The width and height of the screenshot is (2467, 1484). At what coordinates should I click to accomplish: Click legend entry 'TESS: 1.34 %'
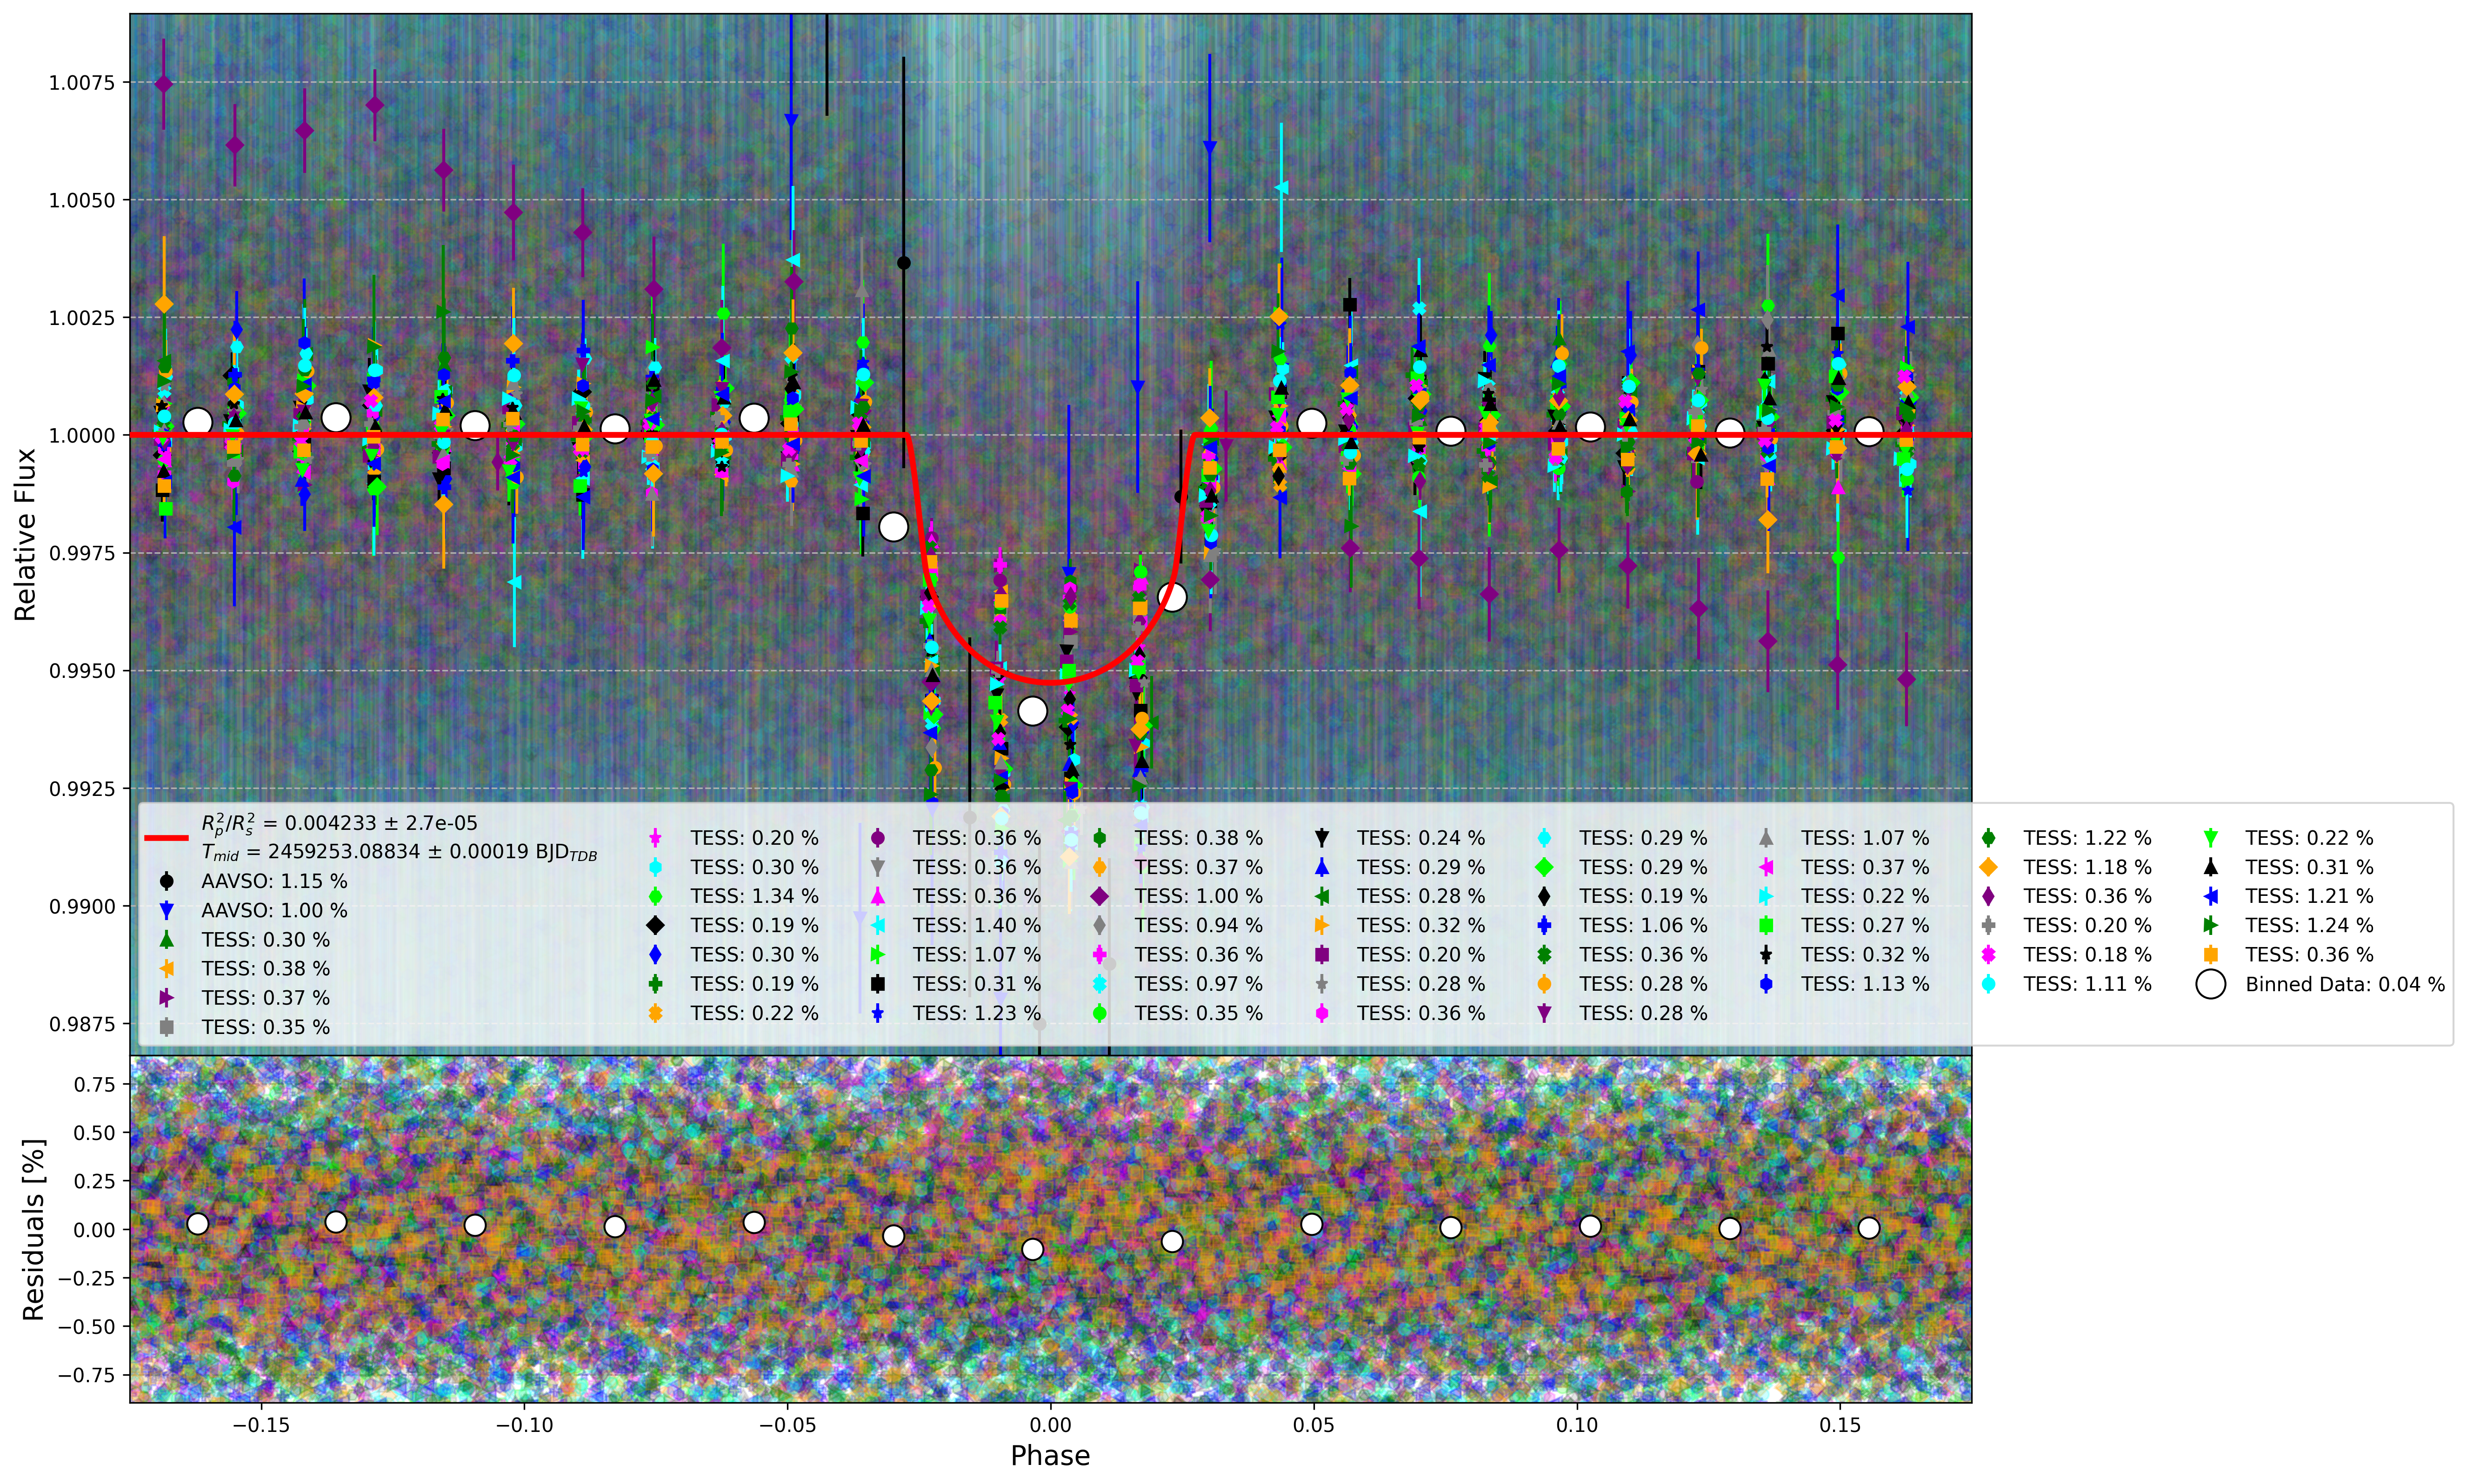click(x=754, y=897)
